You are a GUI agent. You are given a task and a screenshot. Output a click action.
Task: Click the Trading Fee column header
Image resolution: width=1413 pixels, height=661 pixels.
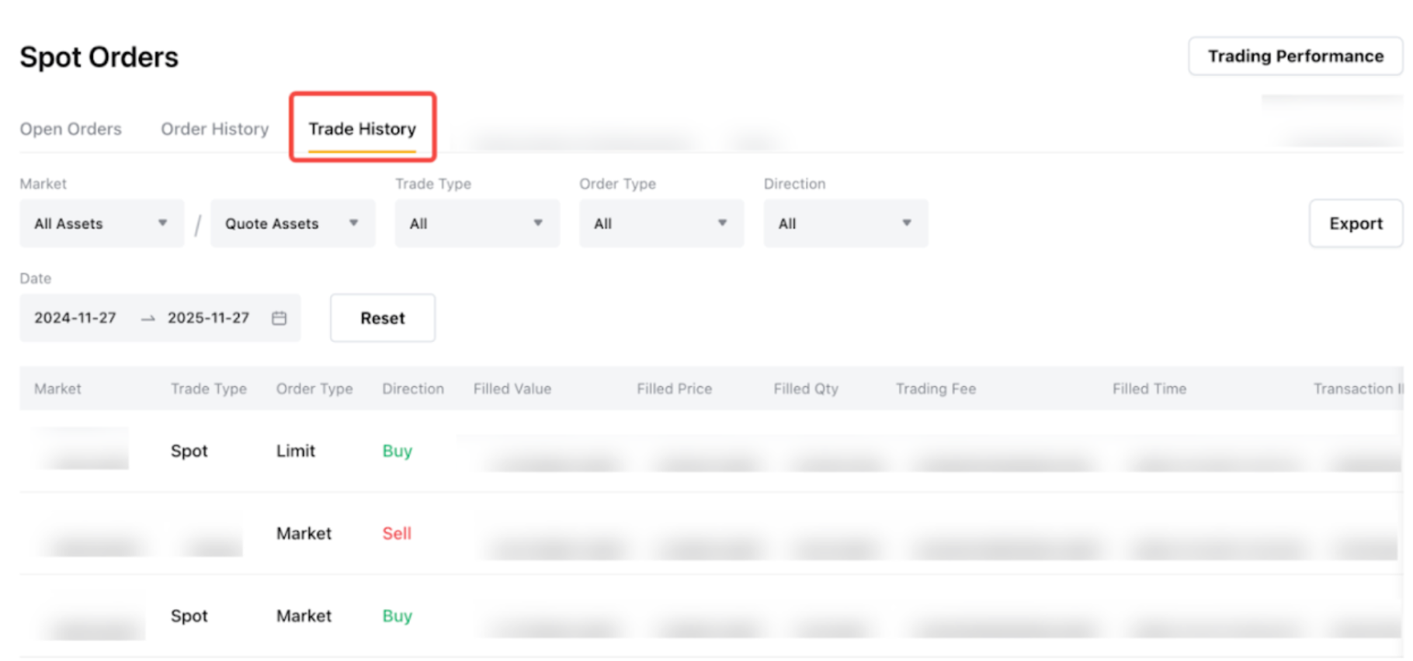936,389
